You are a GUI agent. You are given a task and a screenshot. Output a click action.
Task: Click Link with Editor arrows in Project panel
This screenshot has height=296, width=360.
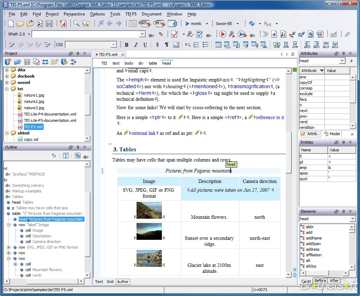click(45, 62)
